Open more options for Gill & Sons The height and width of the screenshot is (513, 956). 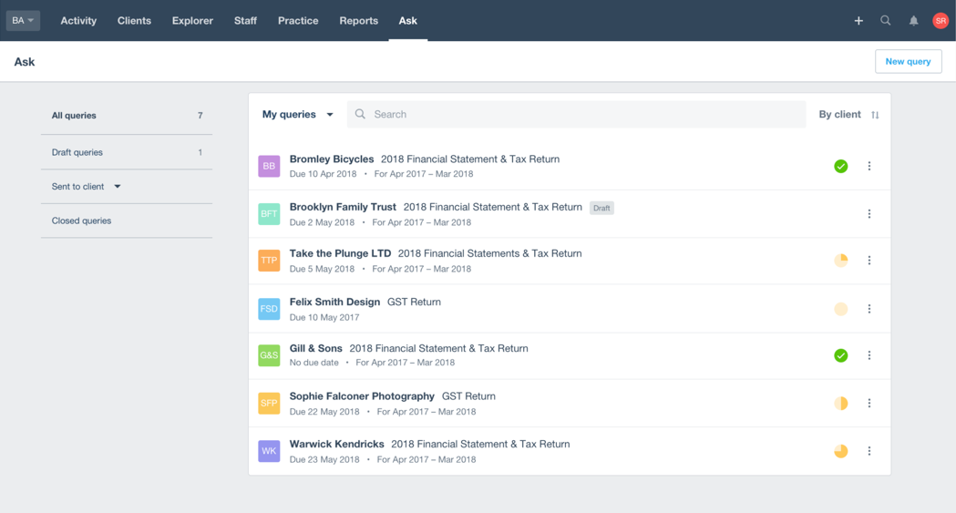tap(869, 355)
